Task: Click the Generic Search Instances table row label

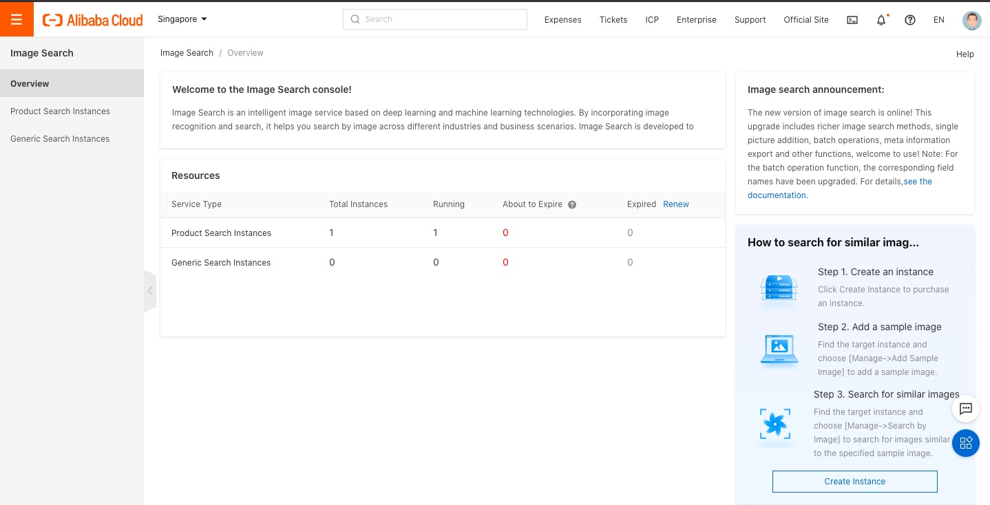Action: pos(221,263)
